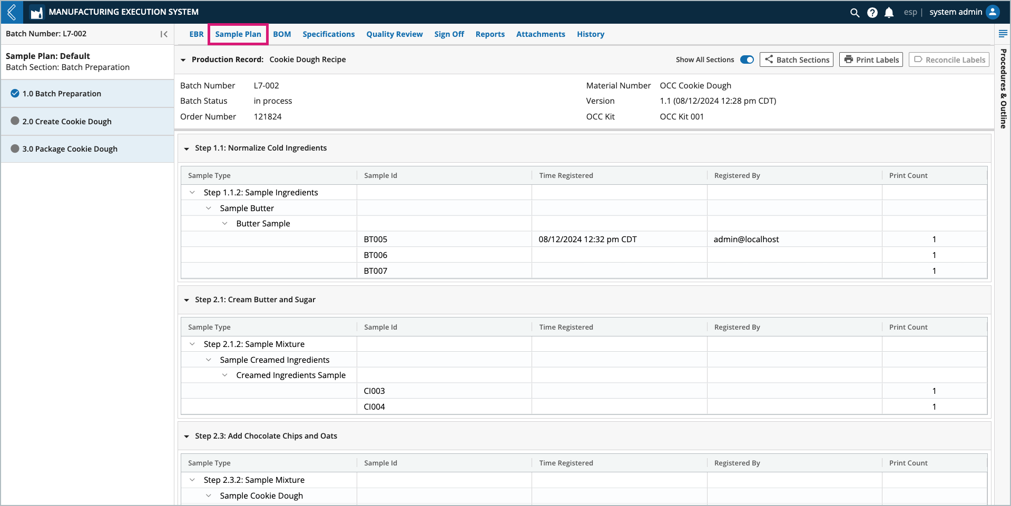Screen dimensions: 1011x506
Task: Open the Sign Off tab
Action: pyautogui.click(x=449, y=34)
